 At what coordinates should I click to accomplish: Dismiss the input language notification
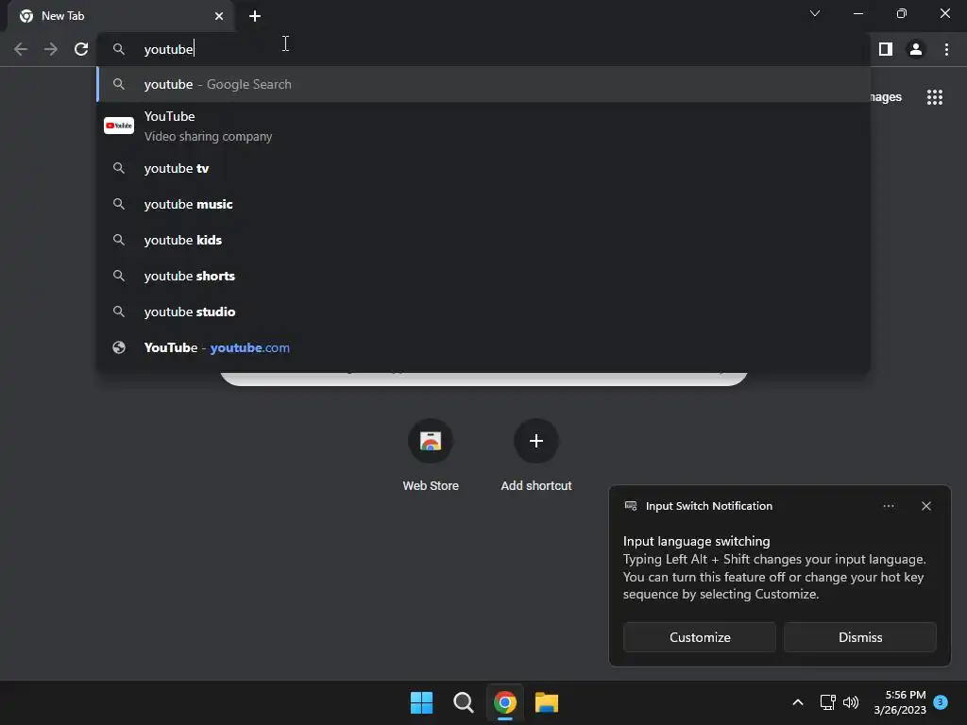(859, 637)
